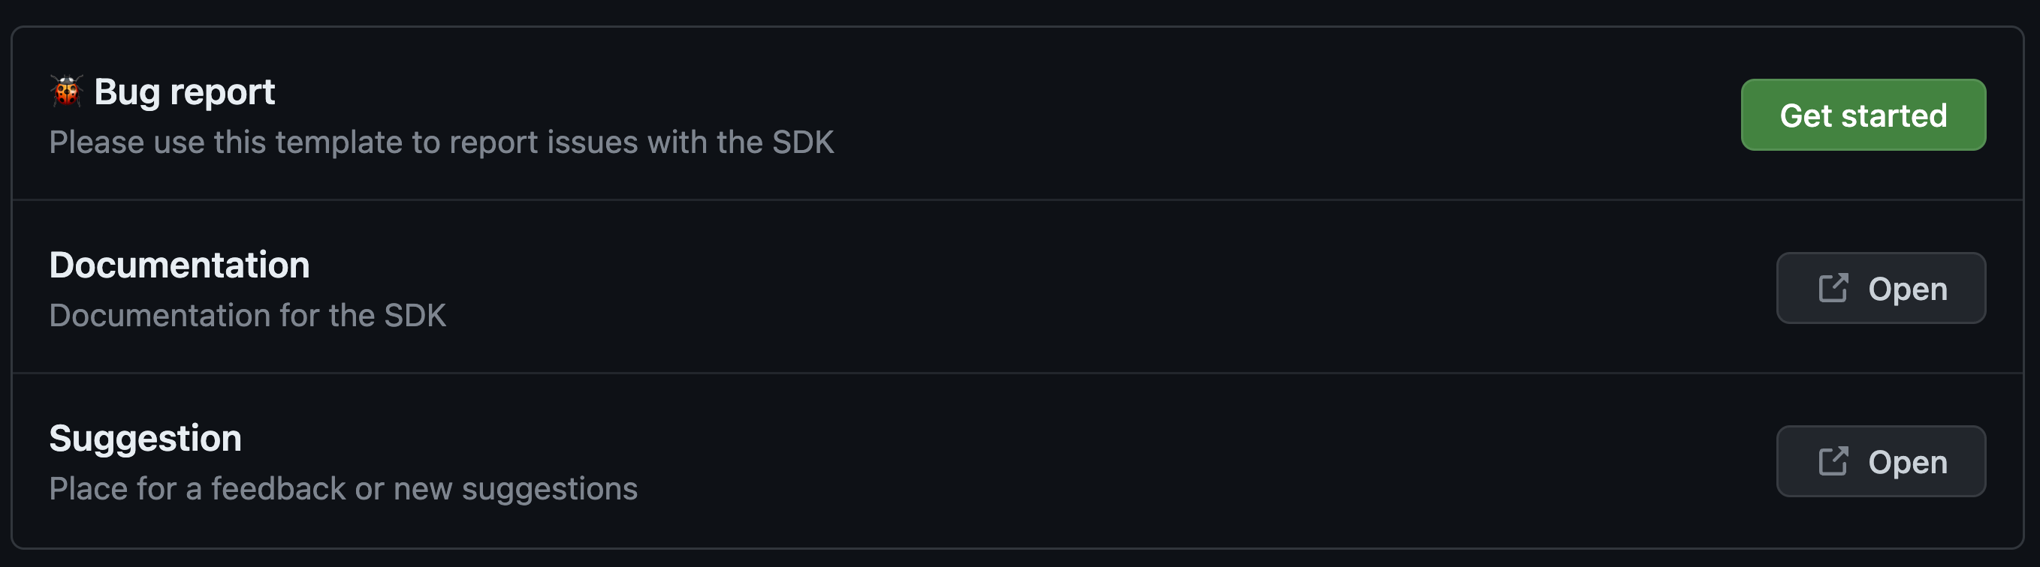Click the SDK issues description under Bug report
Viewport: 2040px width, 567px height.
442,142
